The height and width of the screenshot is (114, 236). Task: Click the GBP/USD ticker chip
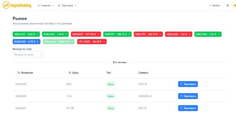[208, 34]
